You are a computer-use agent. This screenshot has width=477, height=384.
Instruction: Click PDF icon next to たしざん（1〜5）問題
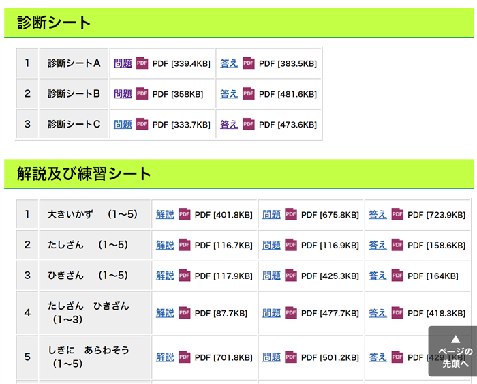tap(291, 245)
